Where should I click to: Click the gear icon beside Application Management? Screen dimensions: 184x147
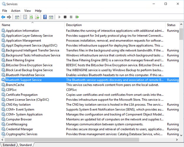point(3,41)
